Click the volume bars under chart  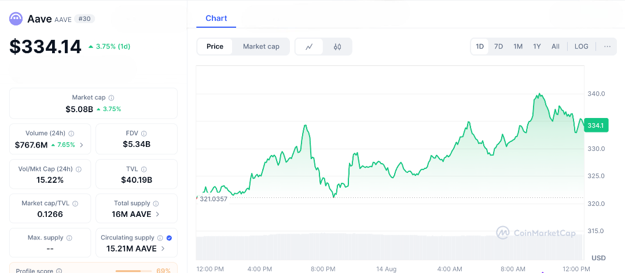coord(390,246)
